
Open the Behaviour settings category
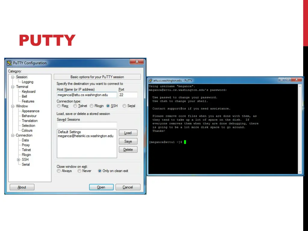click(x=29, y=116)
